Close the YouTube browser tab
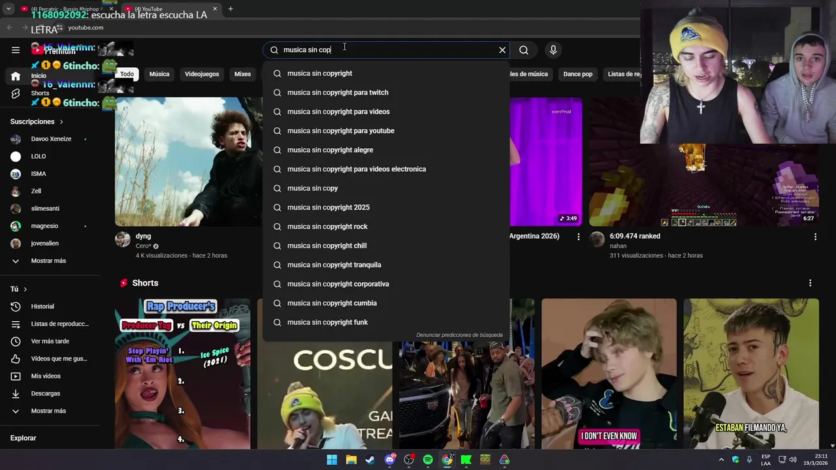The width and height of the screenshot is (836, 470). [x=215, y=9]
